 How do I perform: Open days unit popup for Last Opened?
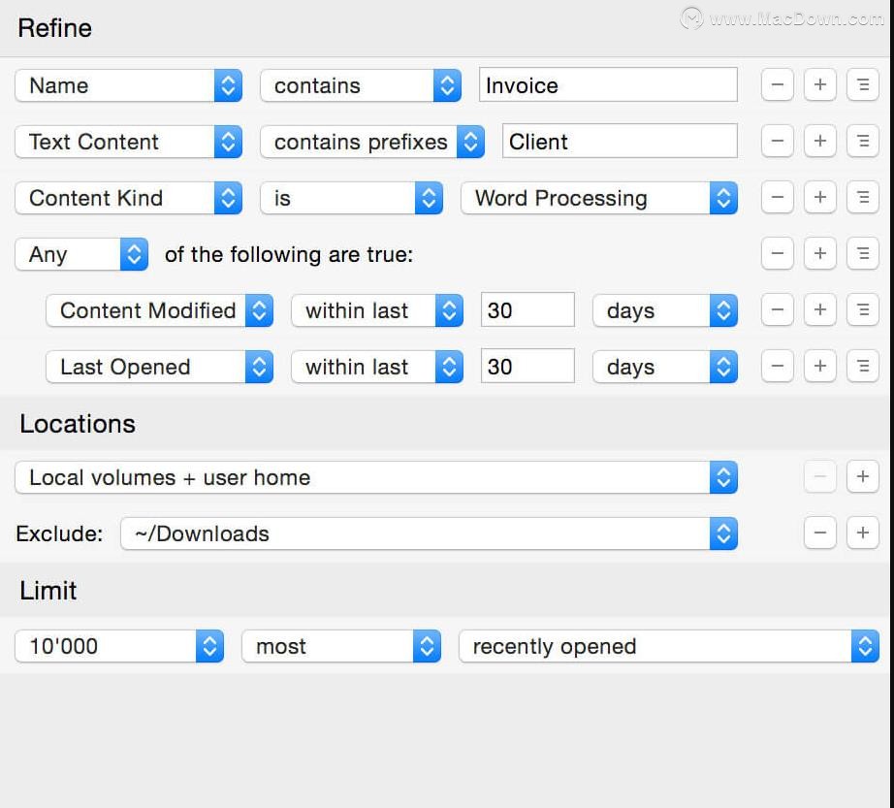pos(665,367)
